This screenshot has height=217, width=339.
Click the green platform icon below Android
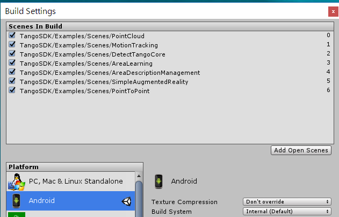[x=17, y=215]
